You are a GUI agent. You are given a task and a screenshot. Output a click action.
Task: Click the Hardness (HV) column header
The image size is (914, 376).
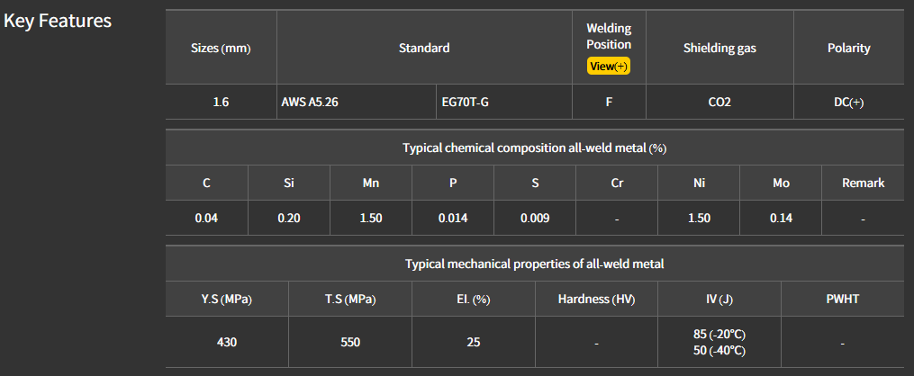[596, 299]
